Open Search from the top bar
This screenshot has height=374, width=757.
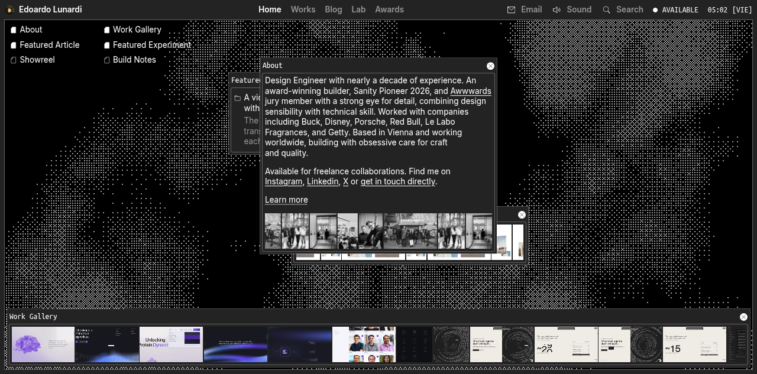tap(623, 9)
